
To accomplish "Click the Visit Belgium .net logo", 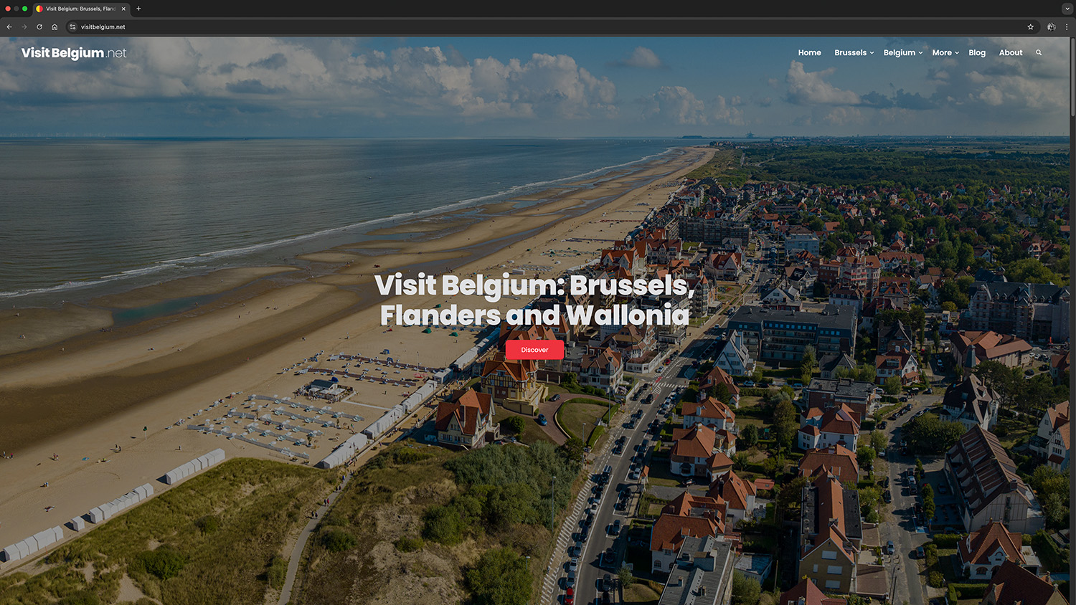I will click(74, 53).
